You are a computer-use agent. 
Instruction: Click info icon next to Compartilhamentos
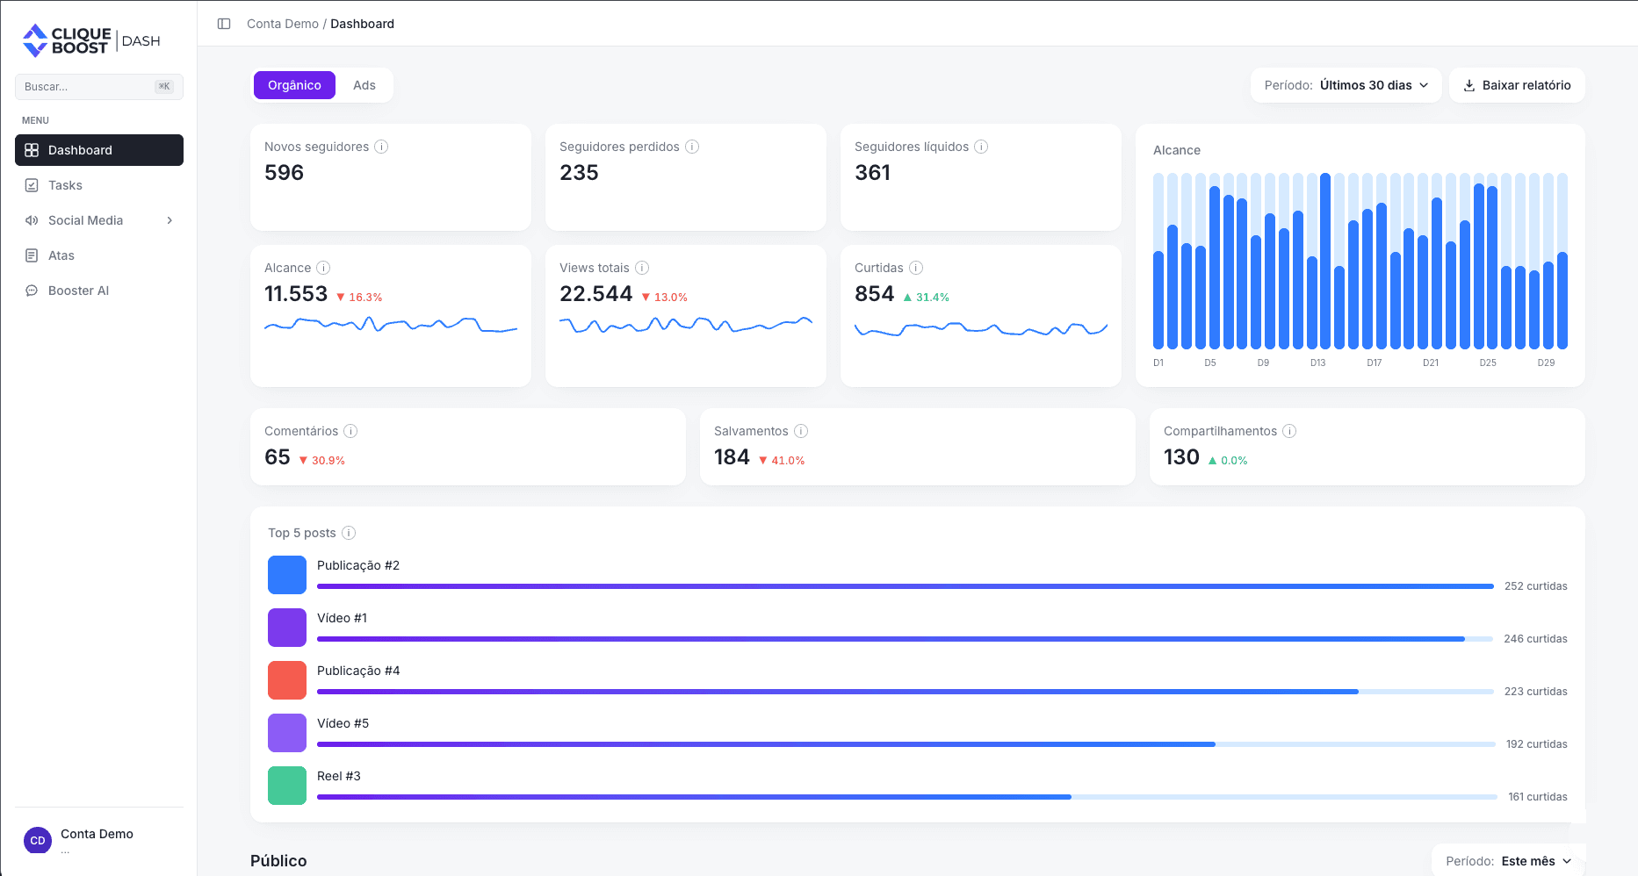point(1289,431)
